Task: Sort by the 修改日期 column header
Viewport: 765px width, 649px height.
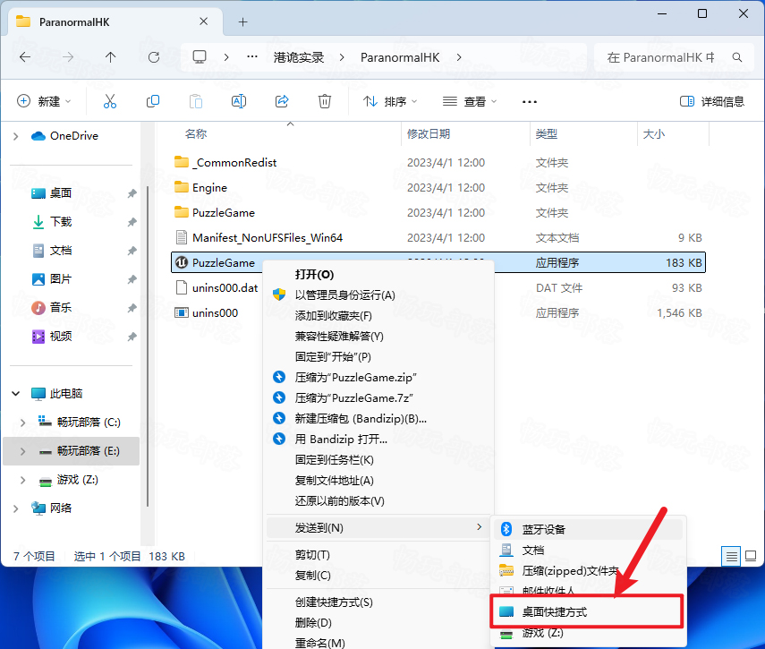Action: click(429, 133)
